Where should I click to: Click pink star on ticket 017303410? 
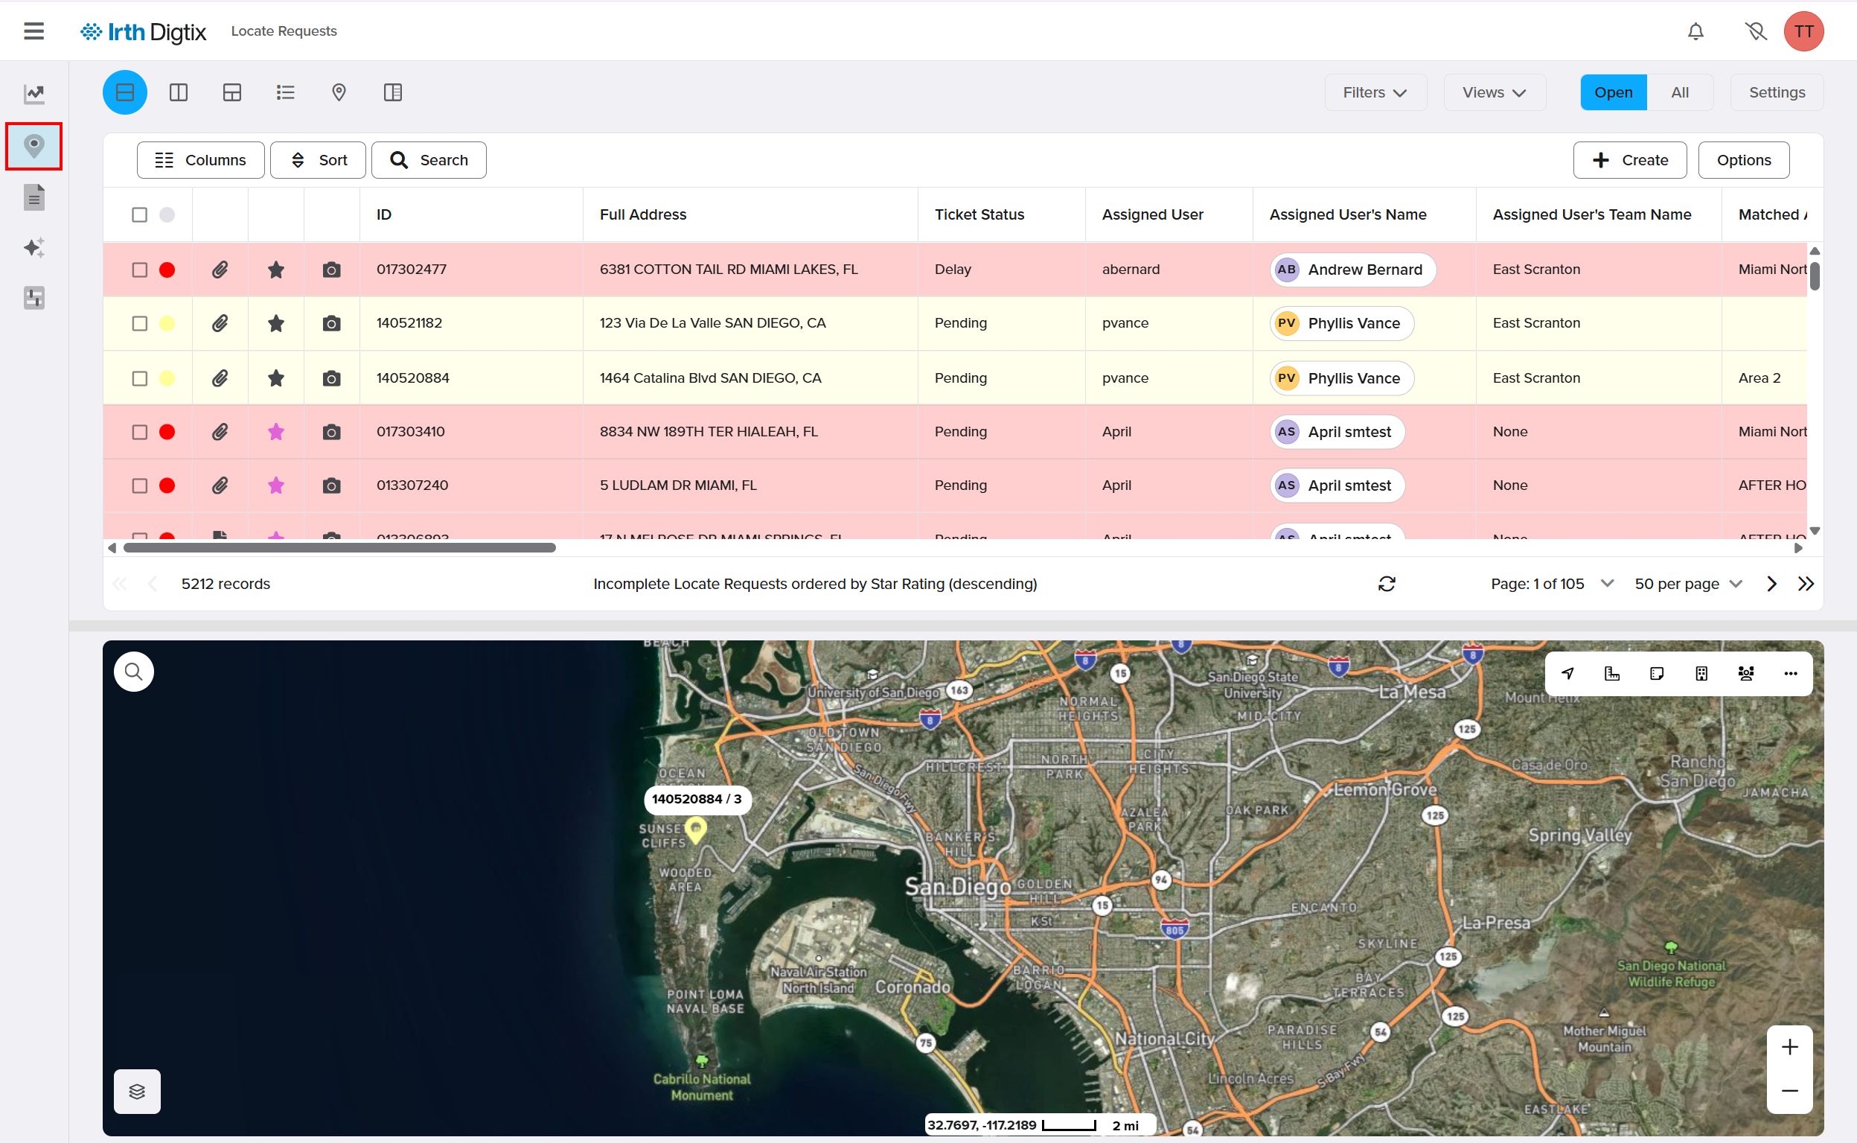point(275,432)
